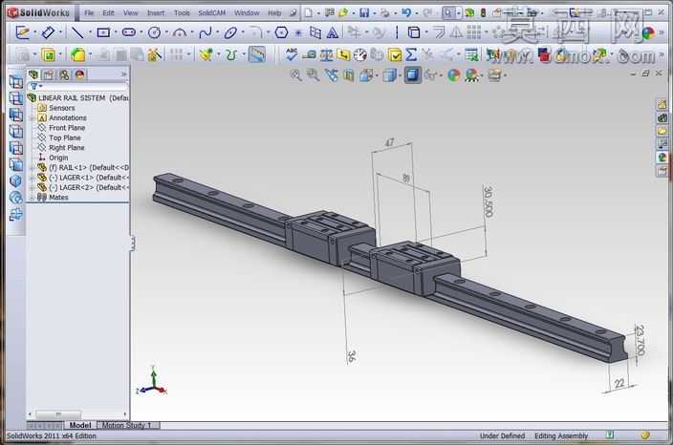Expand the LAGER<1> component node
The image size is (673, 445).
(32, 178)
